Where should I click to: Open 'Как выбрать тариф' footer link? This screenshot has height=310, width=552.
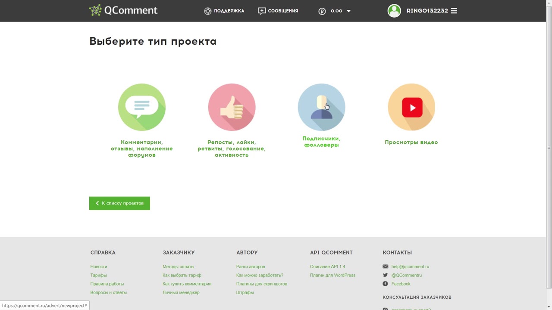[x=182, y=275]
